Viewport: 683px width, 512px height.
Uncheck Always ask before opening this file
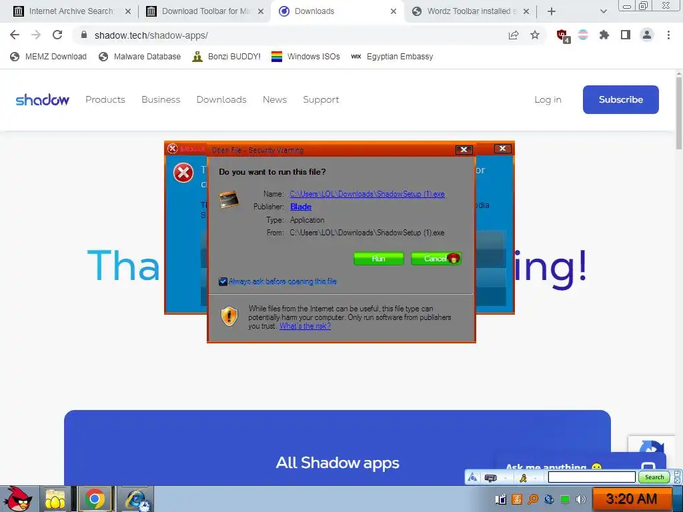pos(223,282)
